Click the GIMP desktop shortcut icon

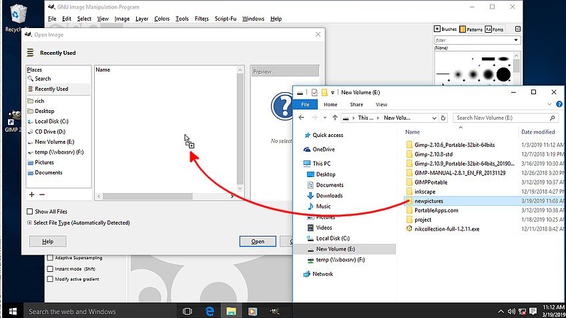coord(15,118)
